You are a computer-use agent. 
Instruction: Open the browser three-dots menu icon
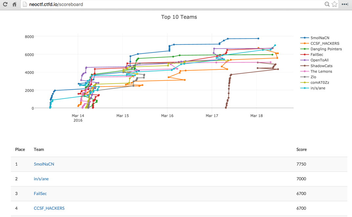[345, 4]
